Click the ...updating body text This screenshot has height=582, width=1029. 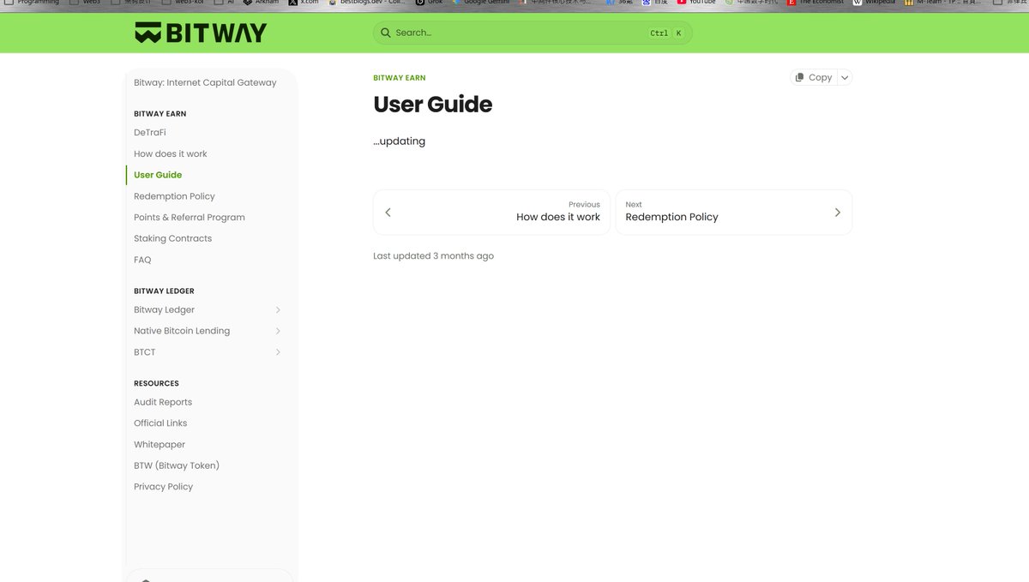pos(399,141)
